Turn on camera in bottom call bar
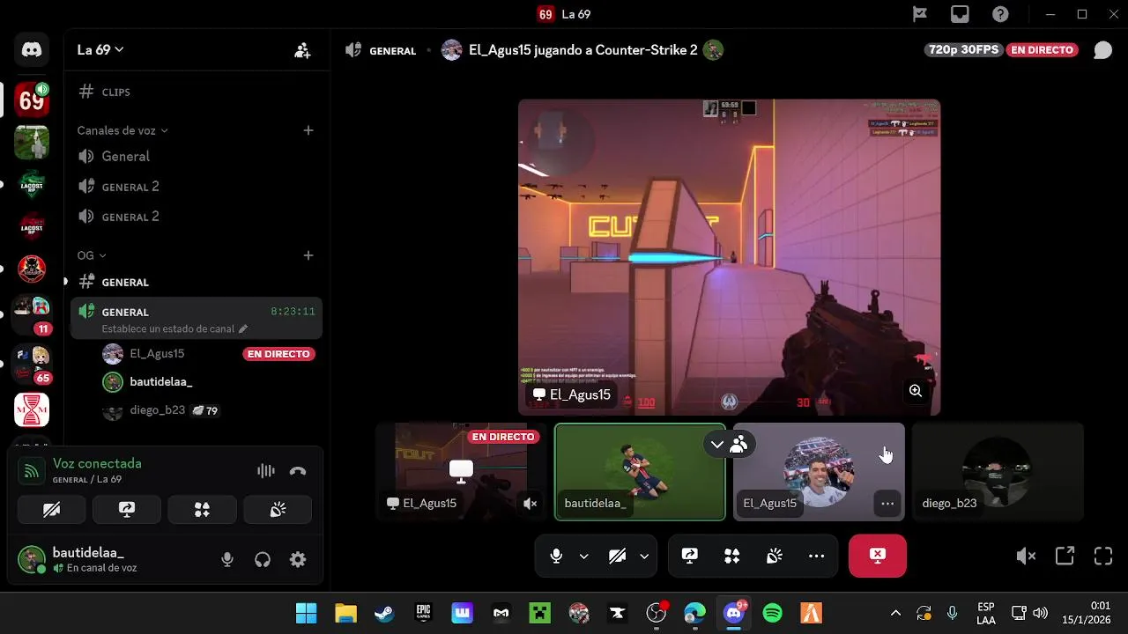The height and width of the screenshot is (634, 1128). point(617,556)
